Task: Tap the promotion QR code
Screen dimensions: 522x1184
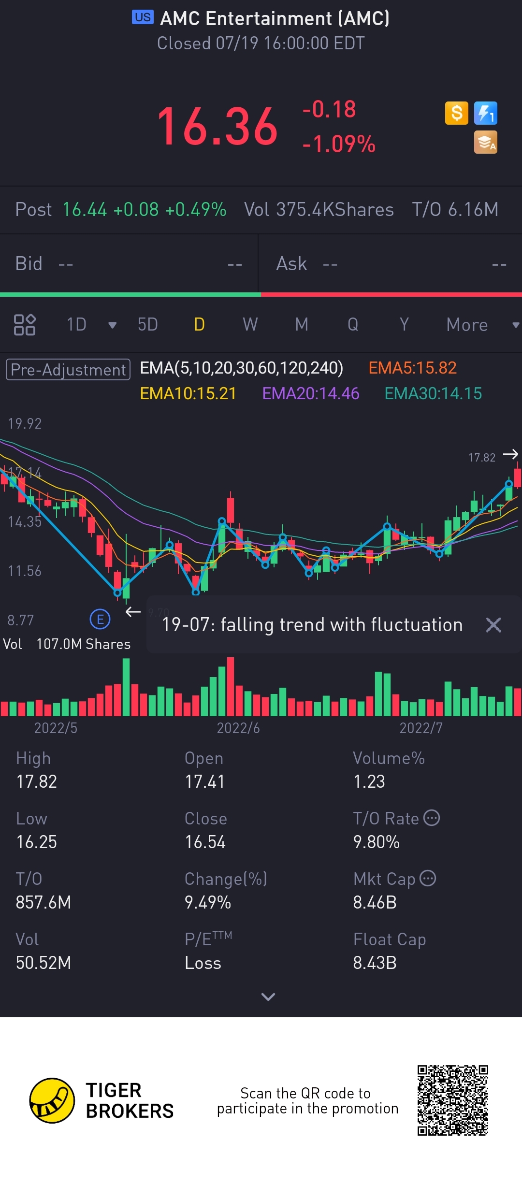Action: [x=453, y=1100]
